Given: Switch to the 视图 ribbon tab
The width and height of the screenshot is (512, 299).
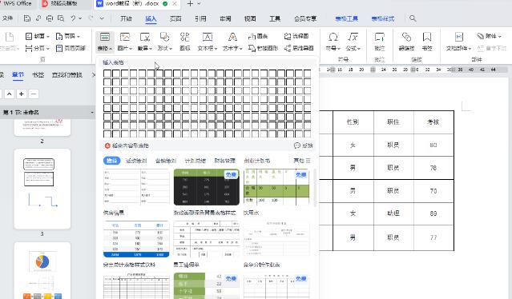Looking at the screenshot, I should pos(250,18).
